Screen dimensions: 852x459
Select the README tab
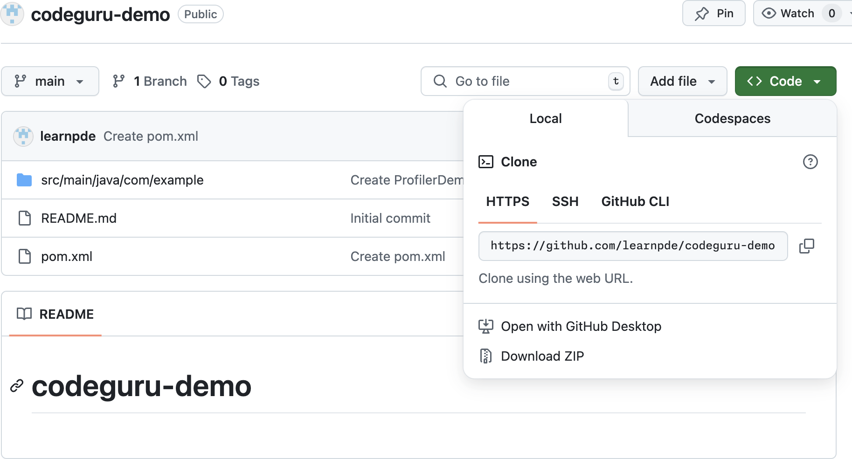(x=55, y=314)
